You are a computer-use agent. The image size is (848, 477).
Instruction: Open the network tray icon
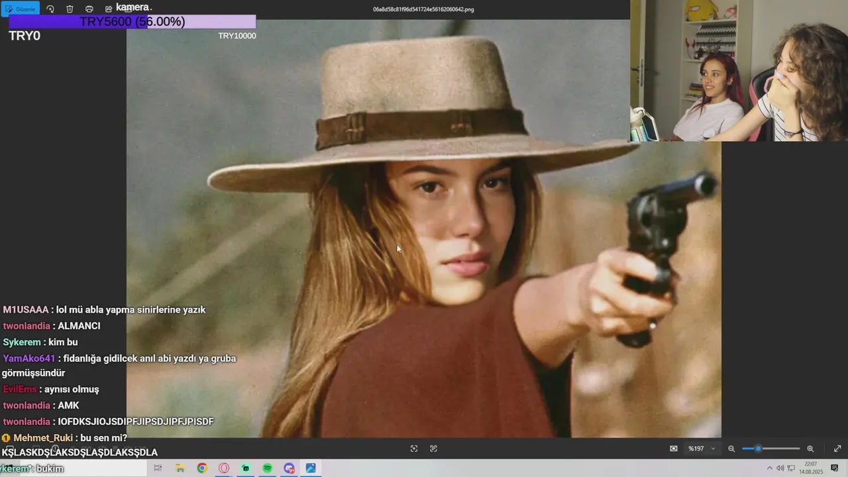click(791, 468)
